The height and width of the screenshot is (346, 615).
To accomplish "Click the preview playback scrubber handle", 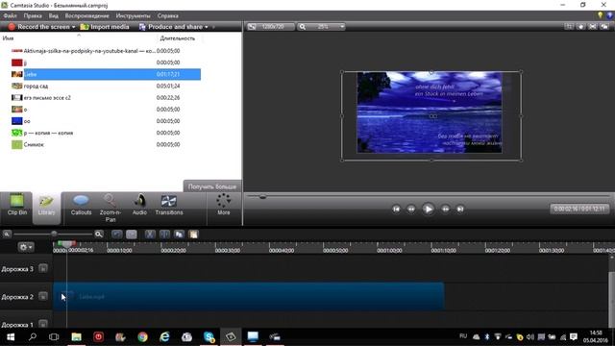I will point(262,196).
